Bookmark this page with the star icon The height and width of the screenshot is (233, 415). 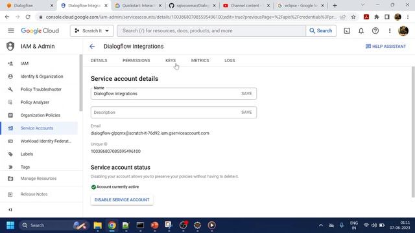coord(353,17)
